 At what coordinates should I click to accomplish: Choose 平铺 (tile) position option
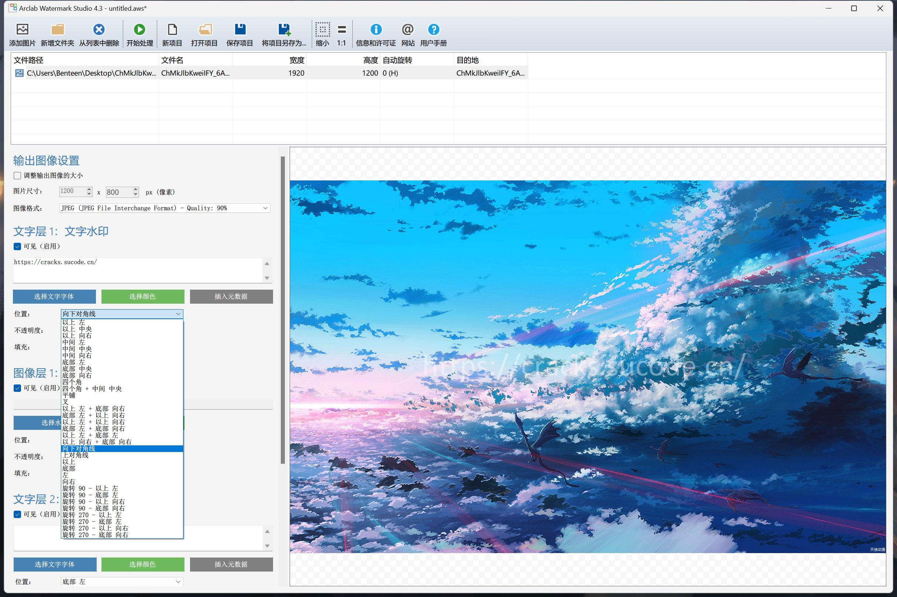point(122,395)
